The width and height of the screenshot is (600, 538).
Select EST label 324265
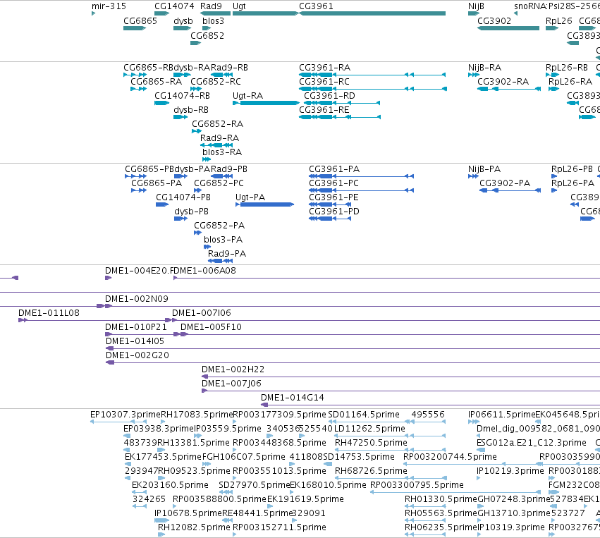[x=149, y=499]
